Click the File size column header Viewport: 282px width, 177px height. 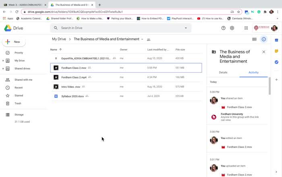(x=180, y=50)
